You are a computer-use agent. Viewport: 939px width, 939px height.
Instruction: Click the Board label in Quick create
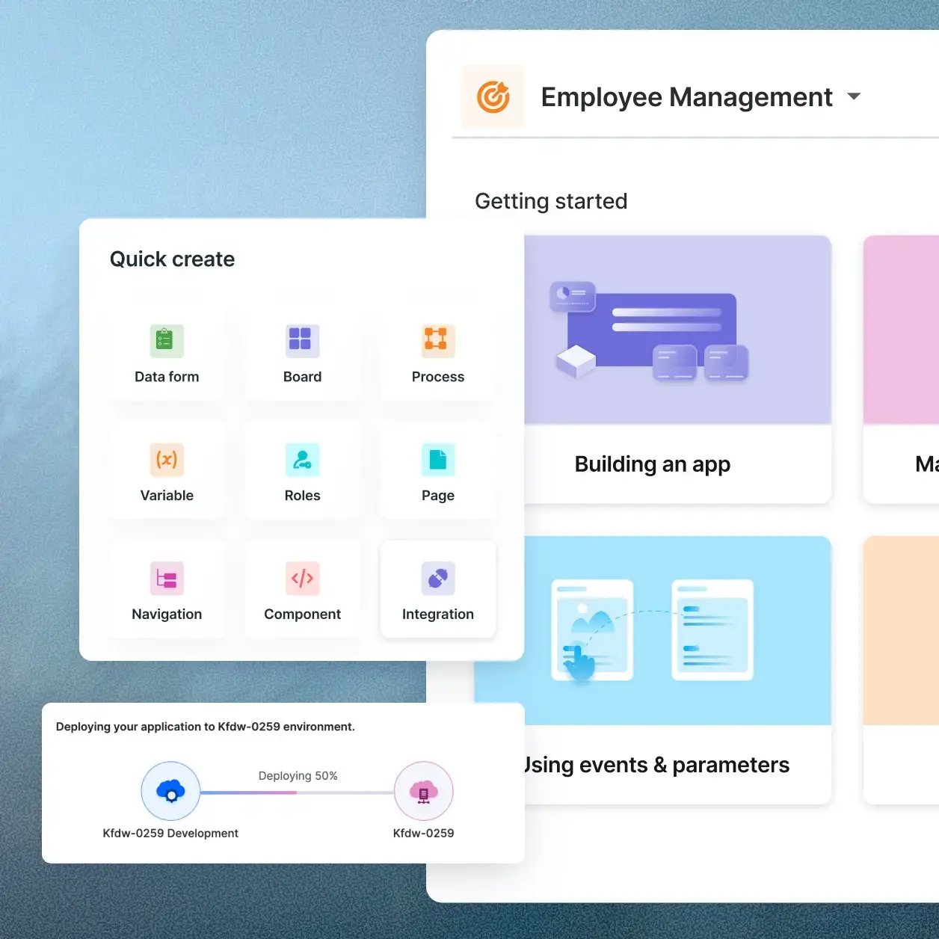tap(302, 377)
